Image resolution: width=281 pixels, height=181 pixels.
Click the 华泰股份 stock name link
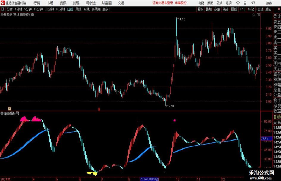coord(181,3)
